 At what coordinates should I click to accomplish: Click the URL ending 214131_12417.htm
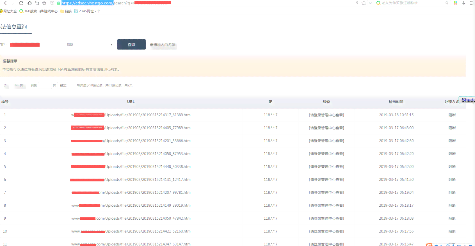[x=131, y=179]
